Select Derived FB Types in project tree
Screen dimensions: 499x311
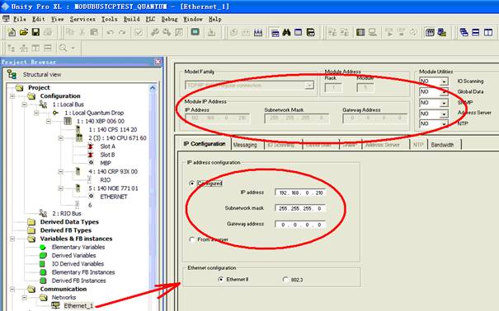66,230
